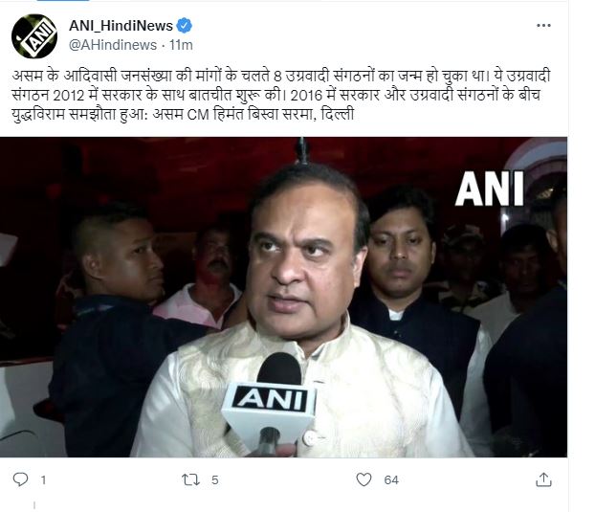595x512 pixels.
Task: Open the three-dot more options menu
Action: (543, 26)
